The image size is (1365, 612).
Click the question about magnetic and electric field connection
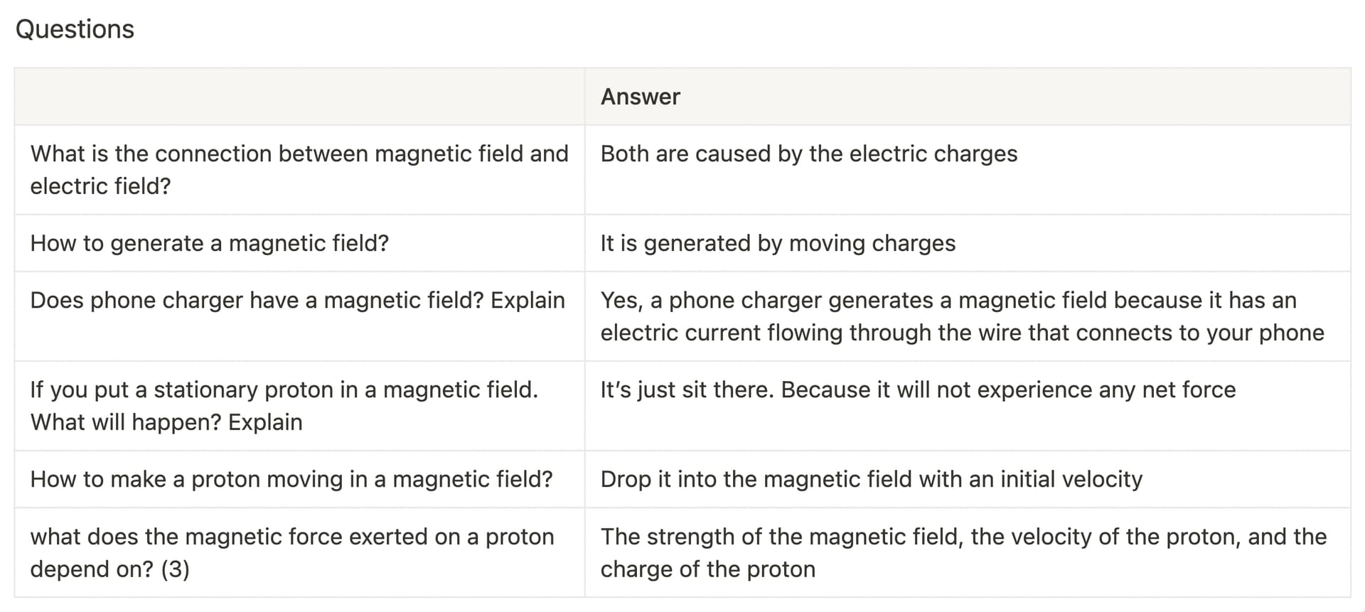point(299,170)
